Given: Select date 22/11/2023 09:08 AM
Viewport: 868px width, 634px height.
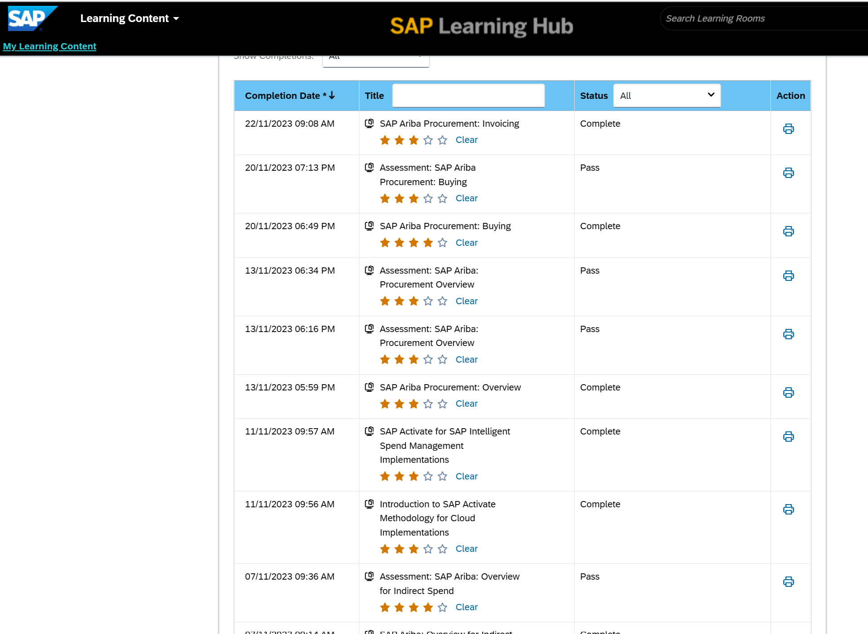Looking at the screenshot, I should pos(290,124).
